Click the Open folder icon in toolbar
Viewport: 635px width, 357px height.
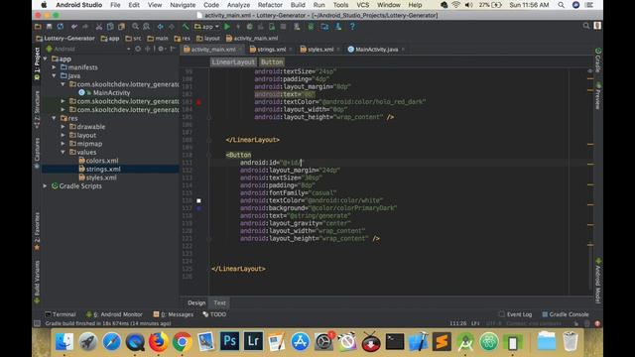(x=38, y=27)
